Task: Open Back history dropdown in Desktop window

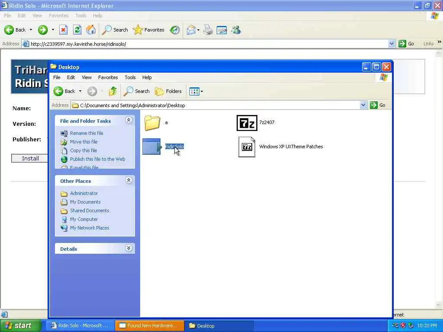Action: tap(80, 91)
